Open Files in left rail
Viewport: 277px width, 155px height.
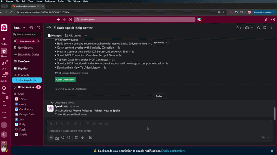click(x=4, y=90)
